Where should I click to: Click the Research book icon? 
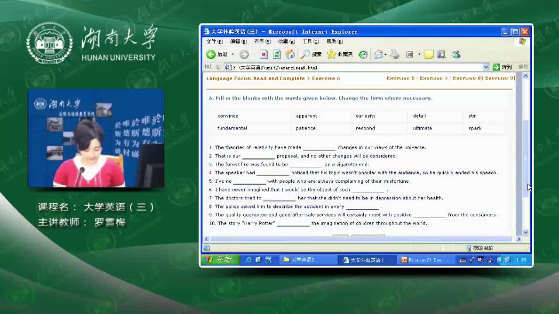(x=442, y=55)
